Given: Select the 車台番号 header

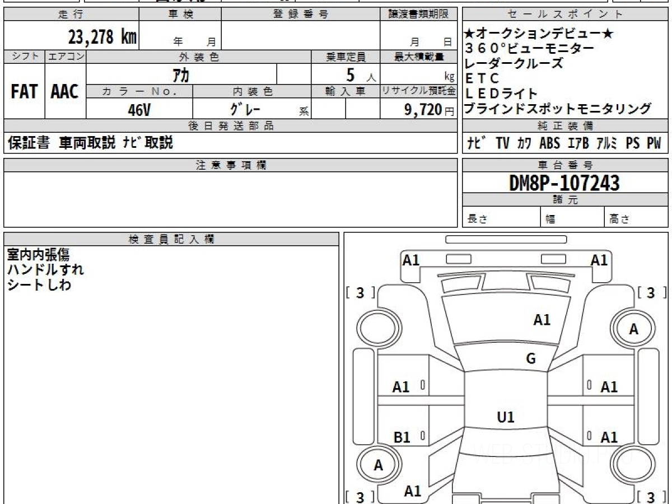Looking at the screenshot, I should 566,165.
